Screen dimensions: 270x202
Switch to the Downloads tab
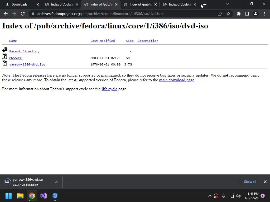19,4
